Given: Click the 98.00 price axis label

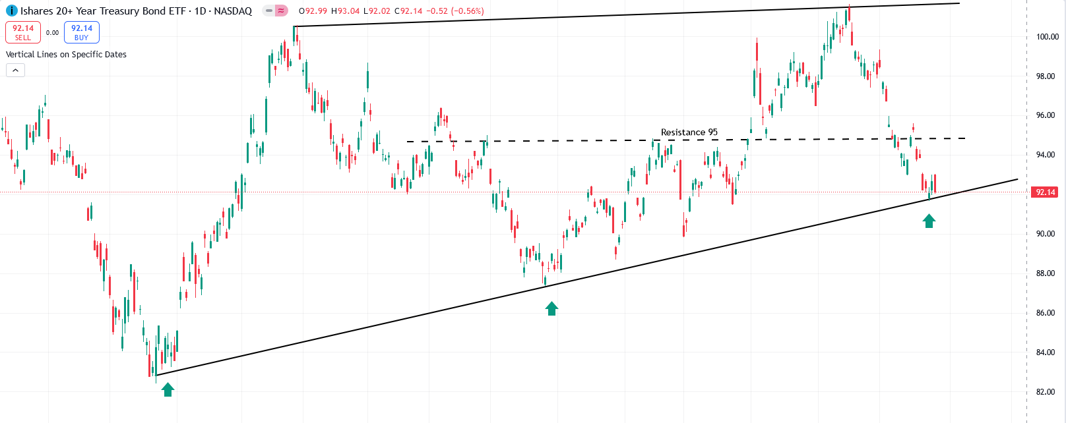Looking at the screenshot, I should [1046, 76].
